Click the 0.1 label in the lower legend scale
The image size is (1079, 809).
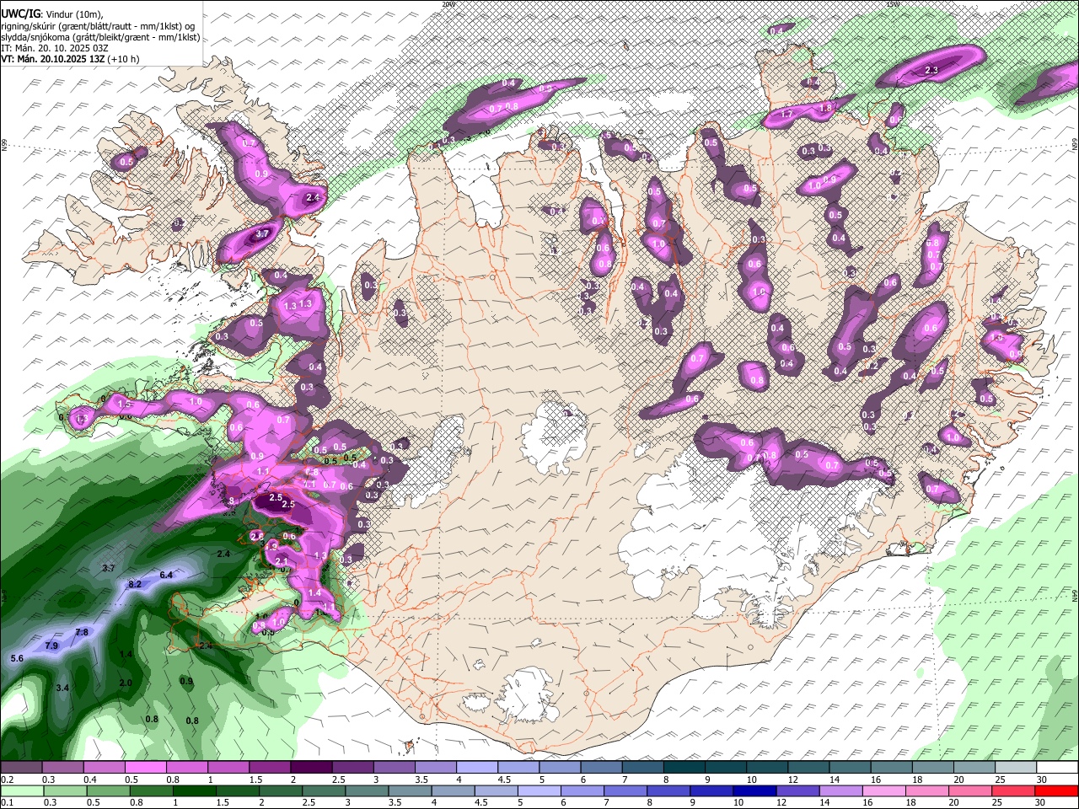pos(7,803)
